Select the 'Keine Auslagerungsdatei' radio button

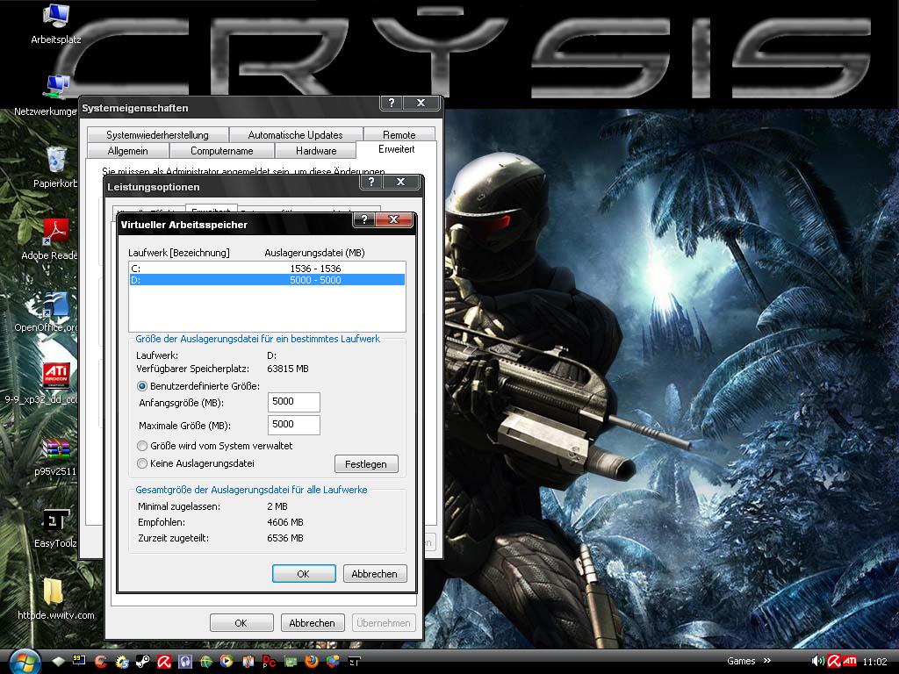click(142, 463)
